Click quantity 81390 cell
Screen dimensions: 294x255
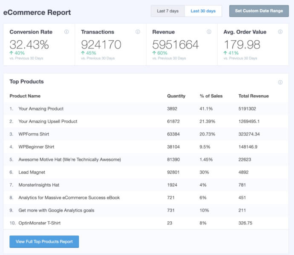173,159
